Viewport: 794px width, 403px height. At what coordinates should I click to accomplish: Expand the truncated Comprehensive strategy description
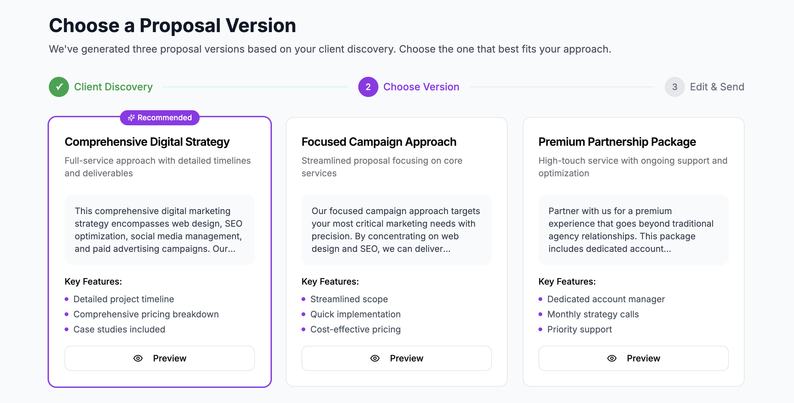[x=159, y=230]
